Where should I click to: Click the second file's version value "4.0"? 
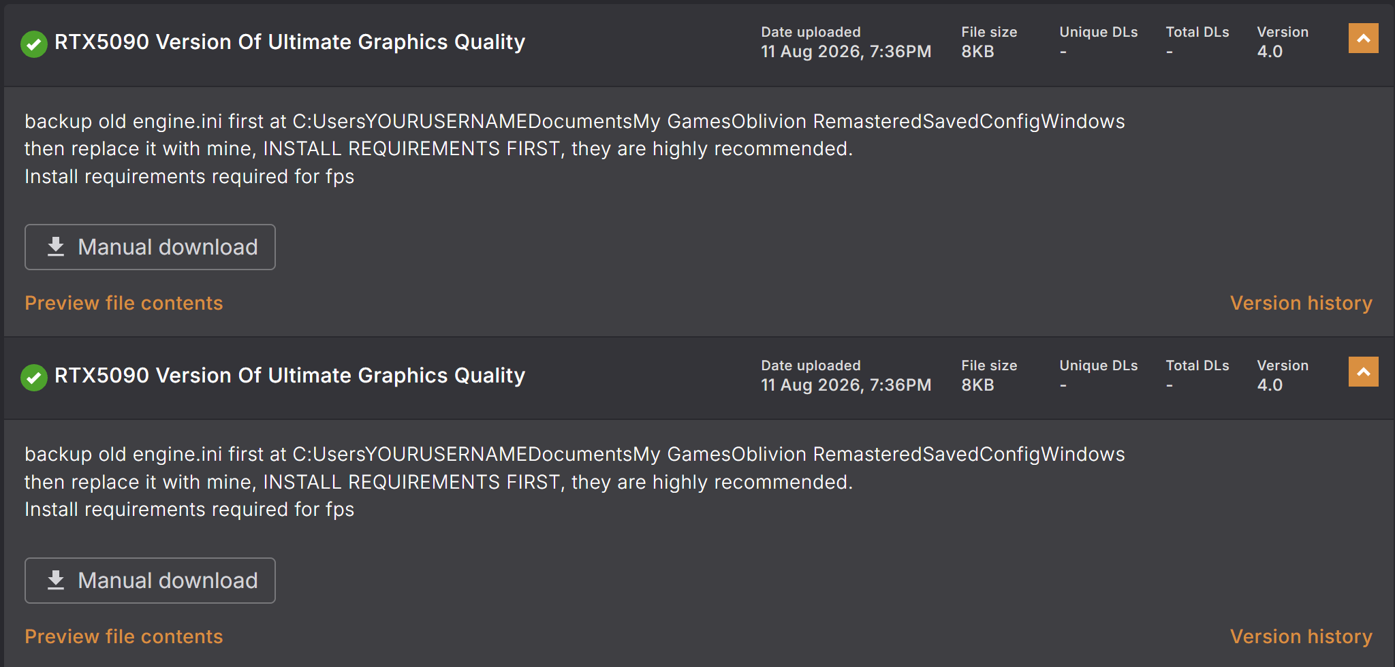point(1270,385)
